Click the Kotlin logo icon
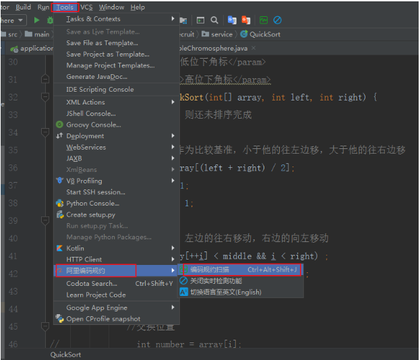The width and height of the screenshot is (420, 360). 59,248
